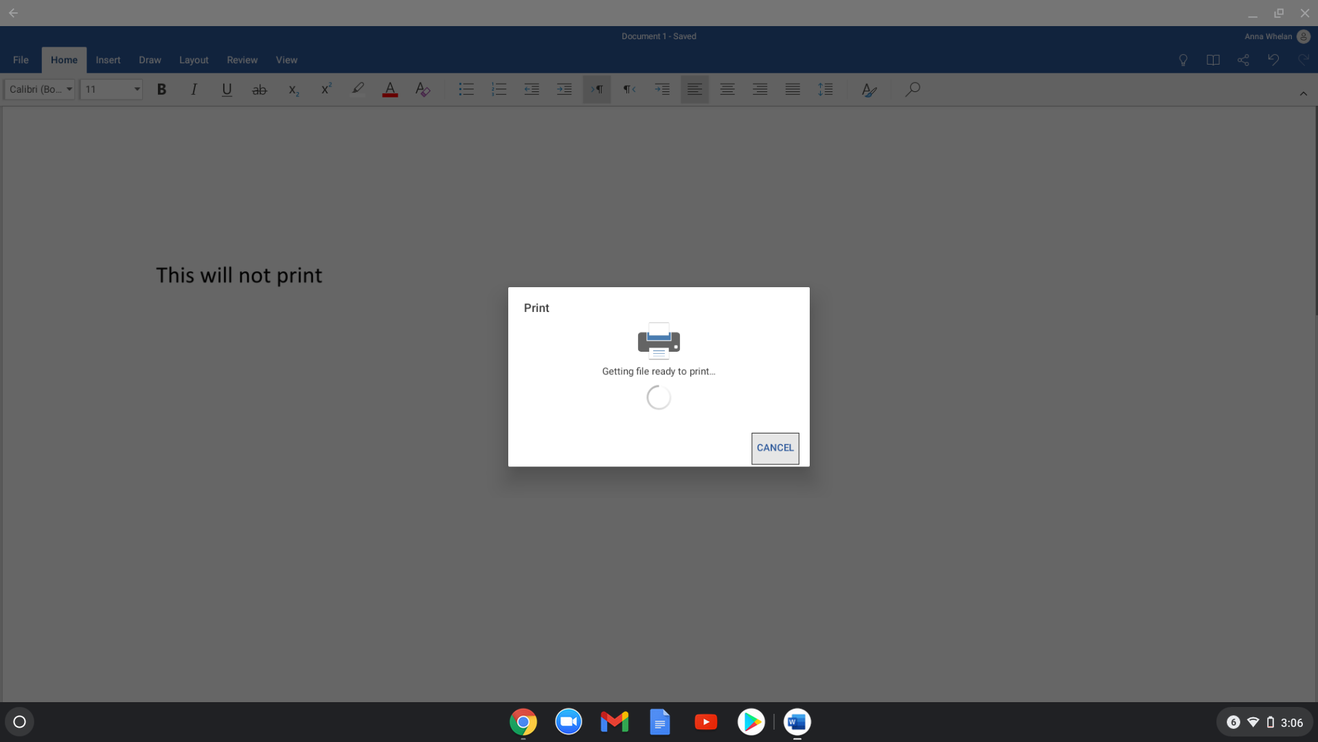1318x742 pixels.
Task: Center align the text
Action: click(x=727, y=89)
